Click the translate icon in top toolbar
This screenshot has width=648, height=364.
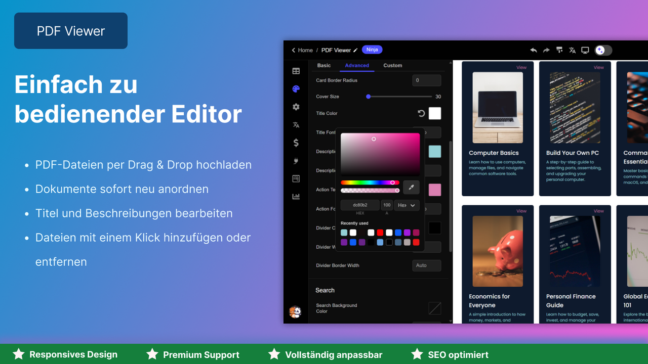573,50
